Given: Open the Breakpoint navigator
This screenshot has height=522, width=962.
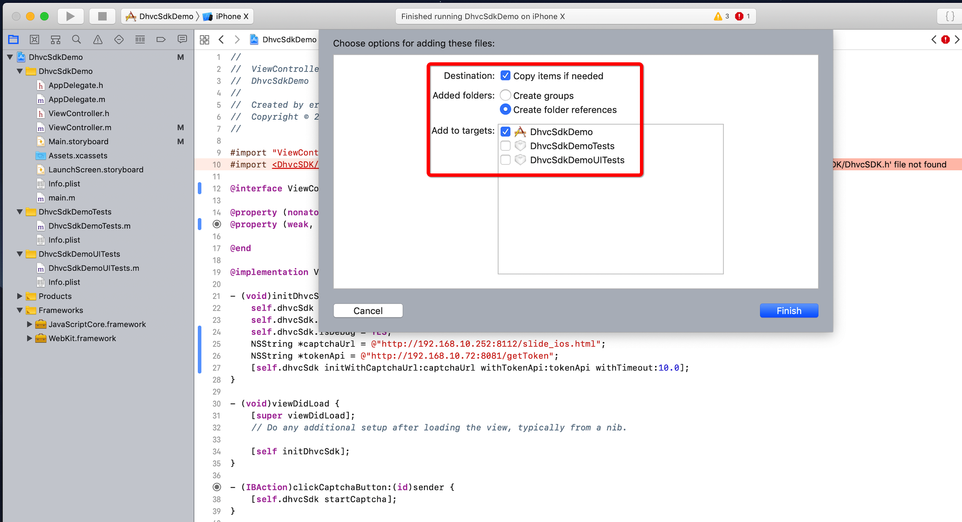Looking at the screenshot, I should click(161, 40).
